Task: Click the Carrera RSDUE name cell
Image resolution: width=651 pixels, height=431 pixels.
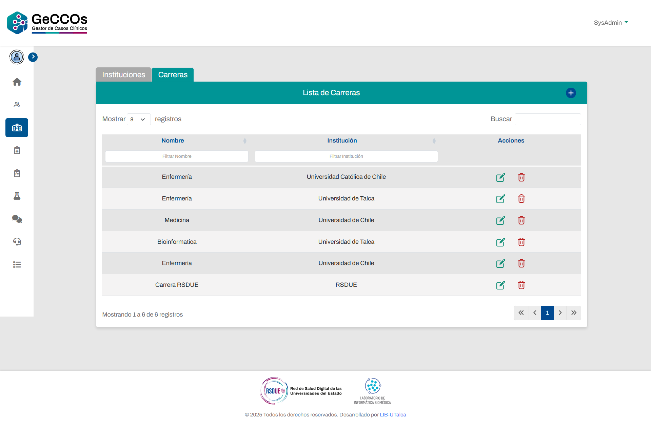Action: pyautogui.click(x=177, y=285)
